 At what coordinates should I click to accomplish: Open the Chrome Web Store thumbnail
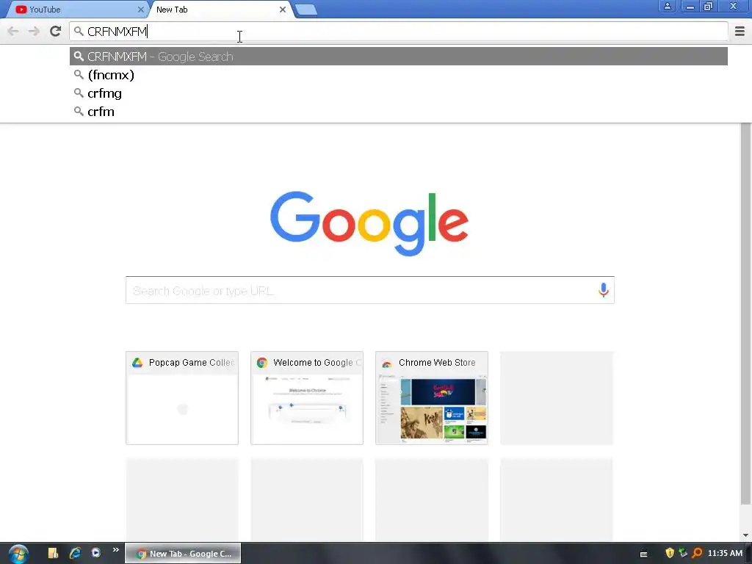pos(432,398)
